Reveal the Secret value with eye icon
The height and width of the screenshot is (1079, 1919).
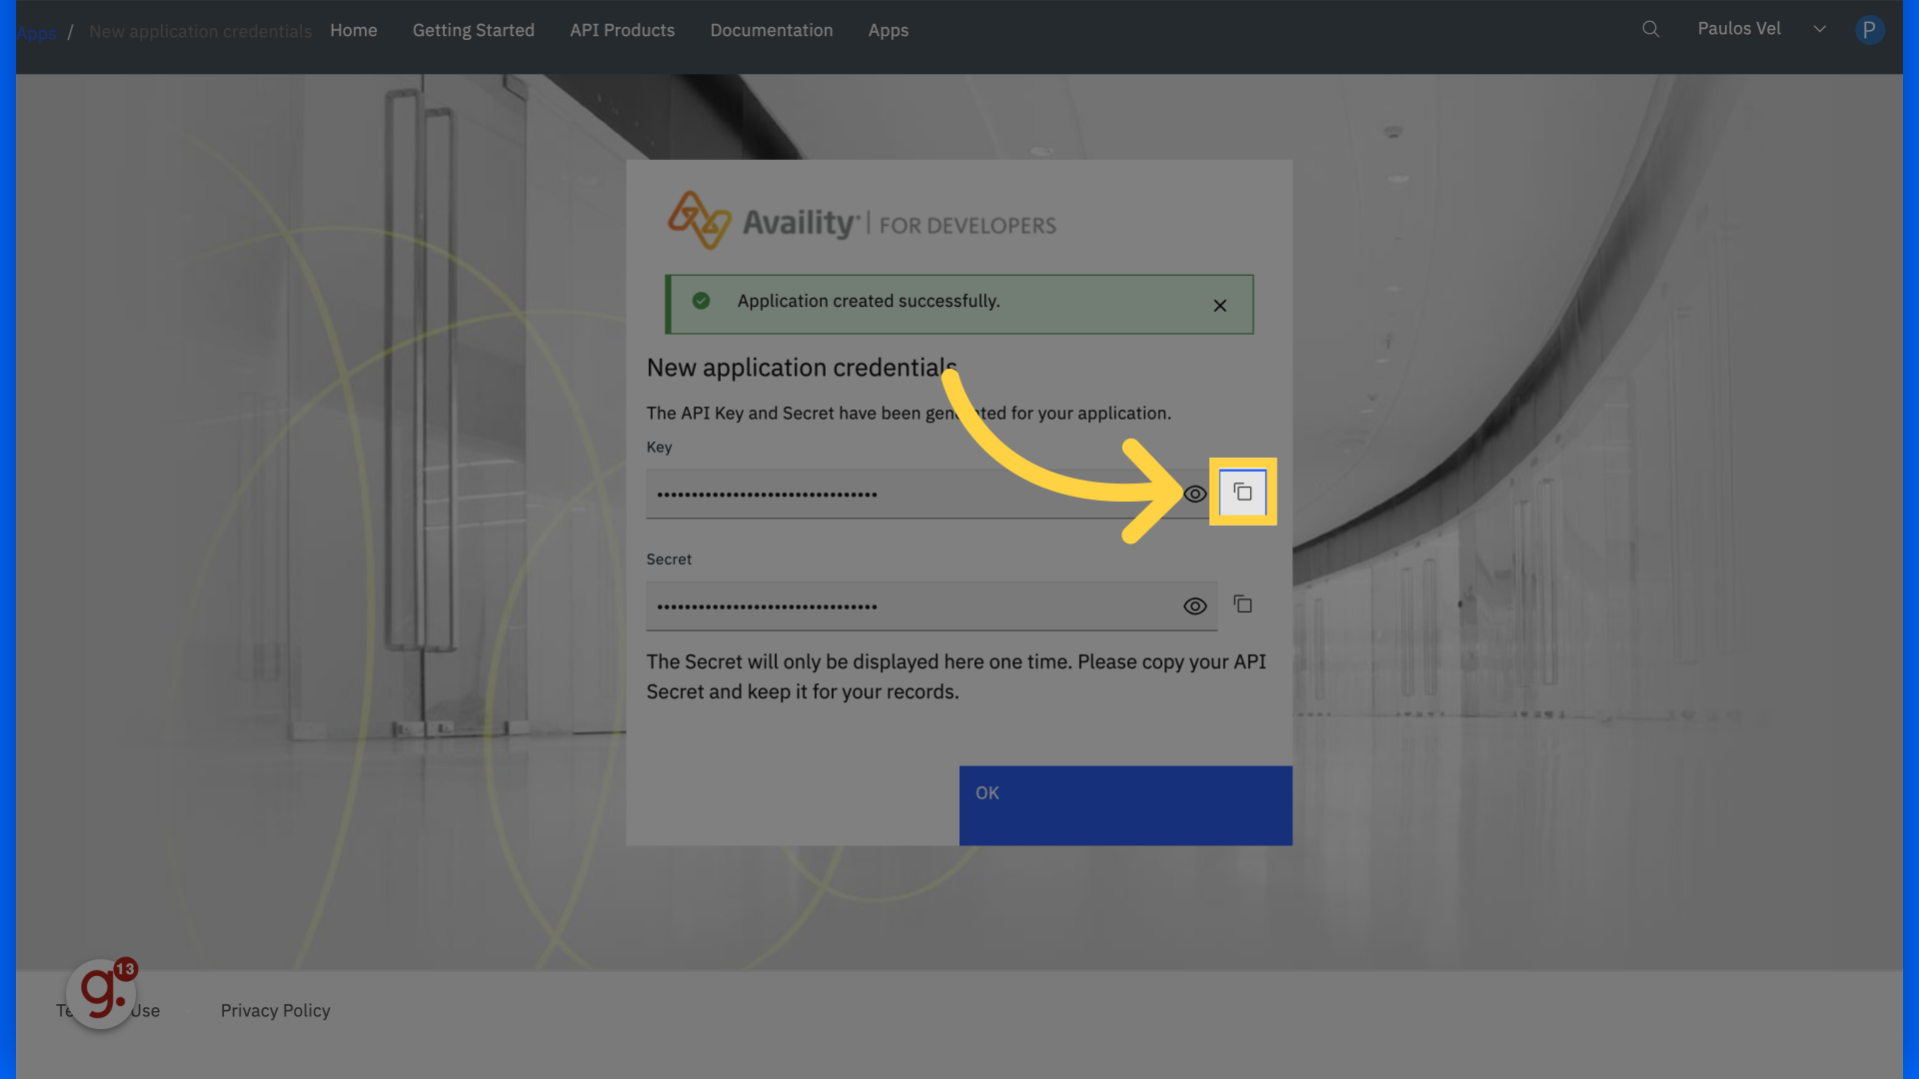pyautogui.click(x=1194, y=606)
